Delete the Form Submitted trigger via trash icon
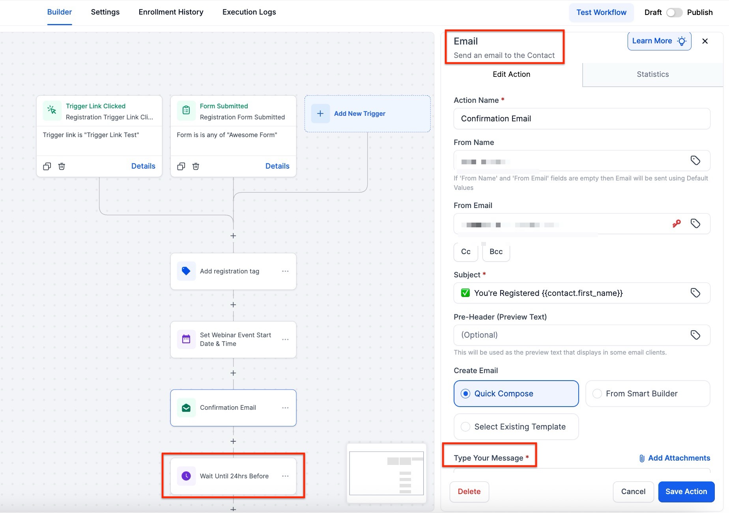 point(196,166)
